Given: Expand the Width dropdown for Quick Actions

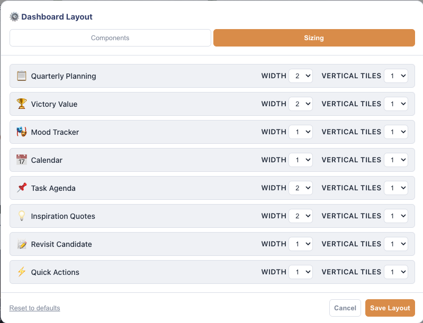Looking at the screenshot, I should tap(301, 272).
